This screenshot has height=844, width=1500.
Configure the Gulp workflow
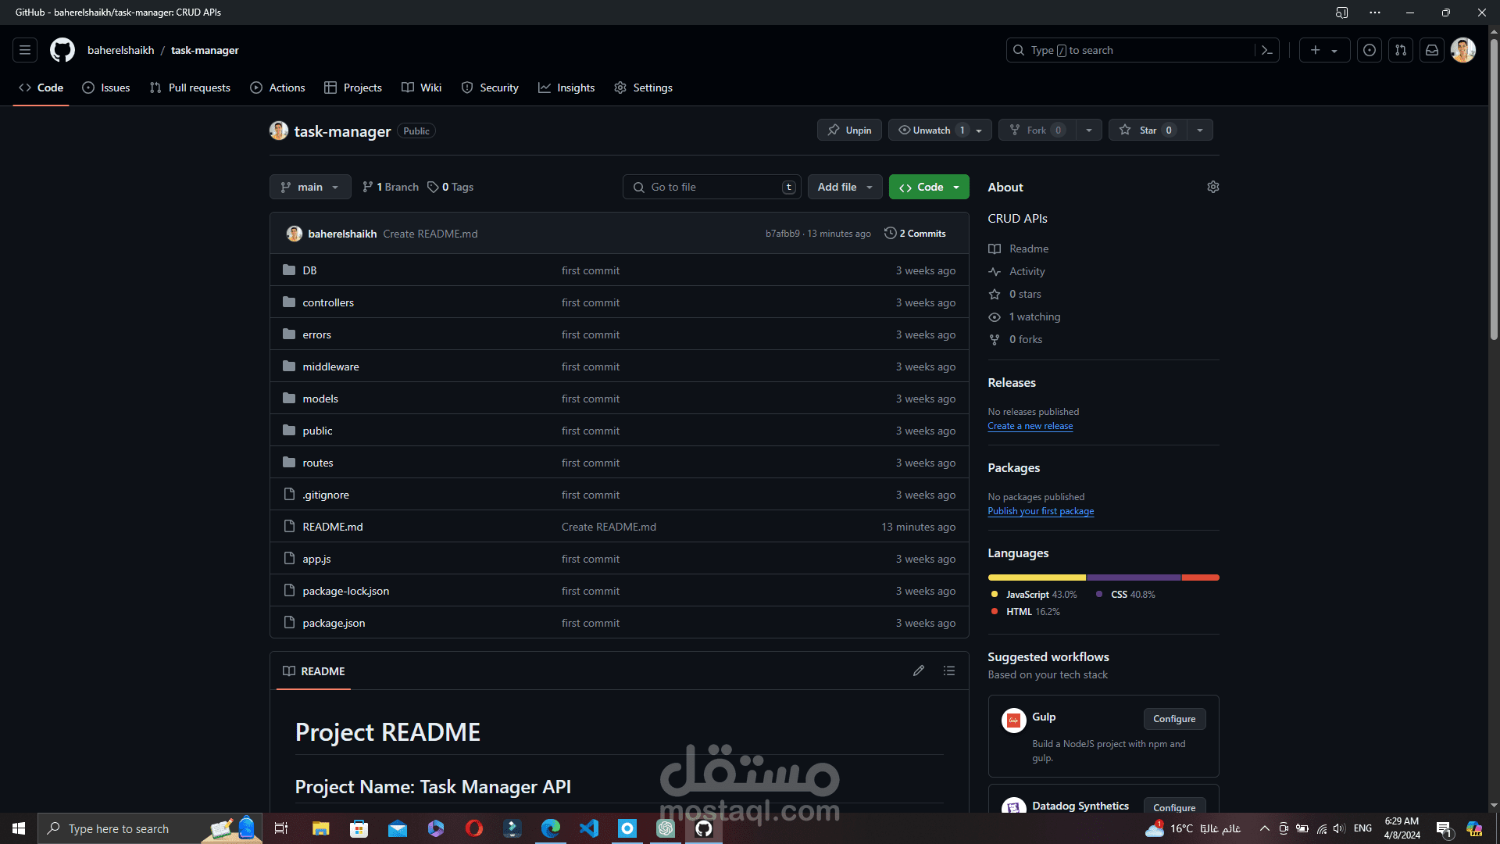(x=1173, y=719)
